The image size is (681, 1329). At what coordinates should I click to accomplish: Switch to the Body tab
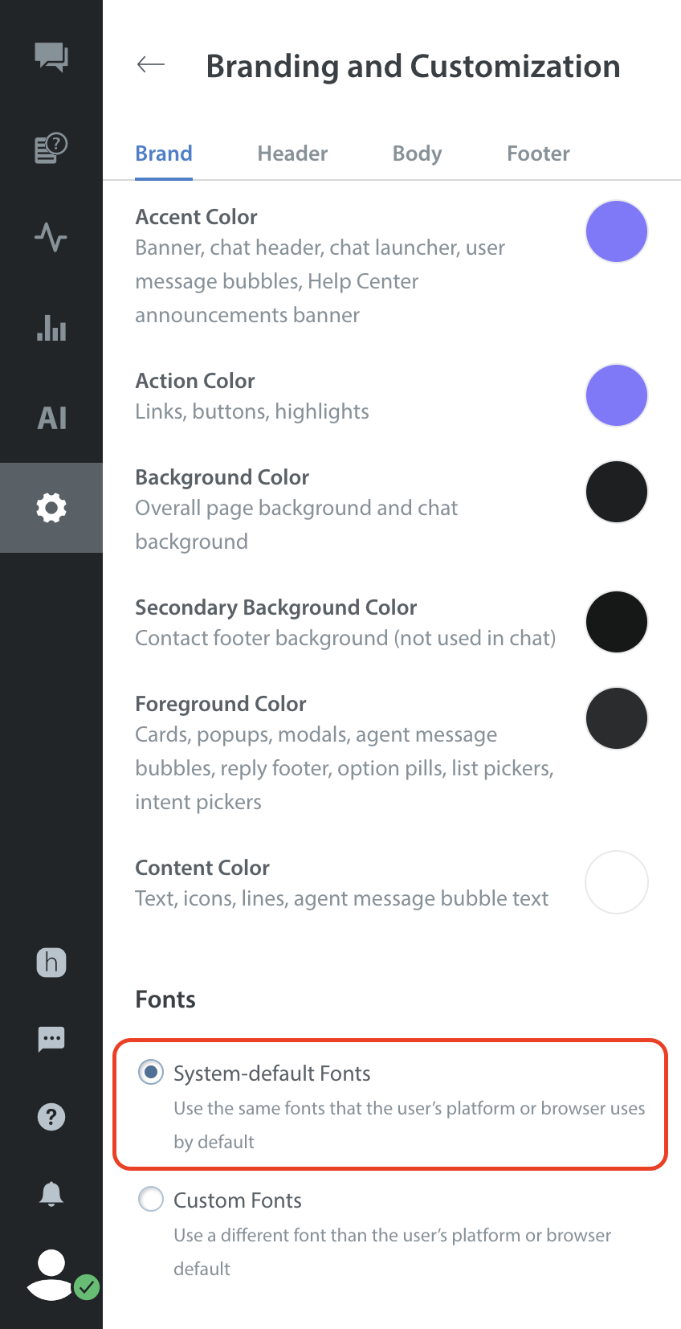click(x=417, y=153)
